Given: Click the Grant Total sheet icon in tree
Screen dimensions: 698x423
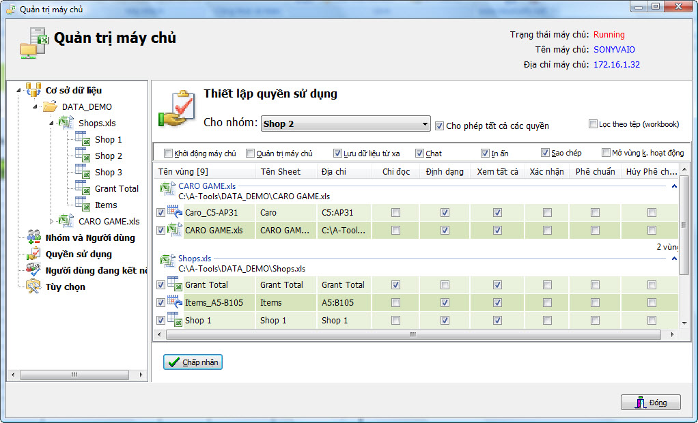Looking at the screenshot, I should coord(83,188).
